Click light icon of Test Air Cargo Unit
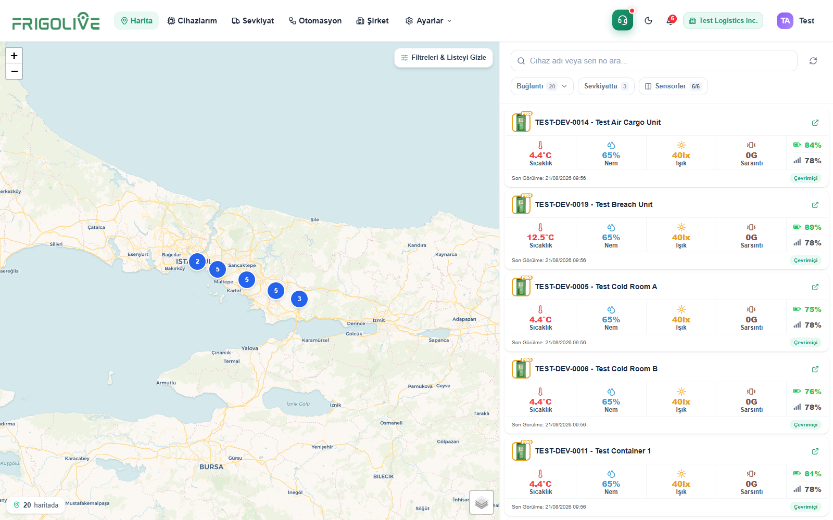This screenshot has height=520, width=833. pos(681,145)
